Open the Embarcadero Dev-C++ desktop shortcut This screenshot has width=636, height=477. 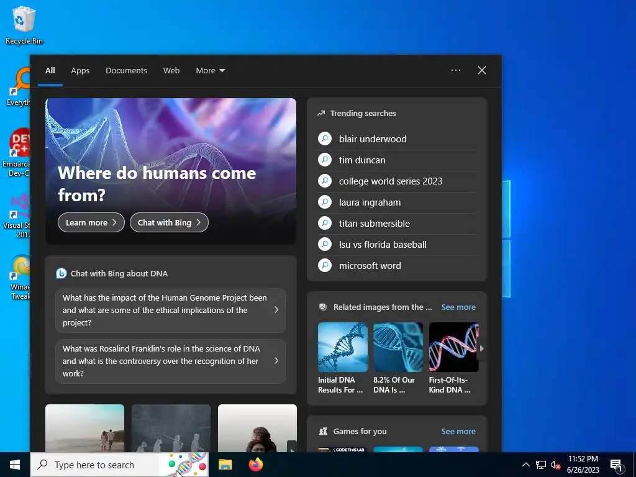[x=17, y=153]
